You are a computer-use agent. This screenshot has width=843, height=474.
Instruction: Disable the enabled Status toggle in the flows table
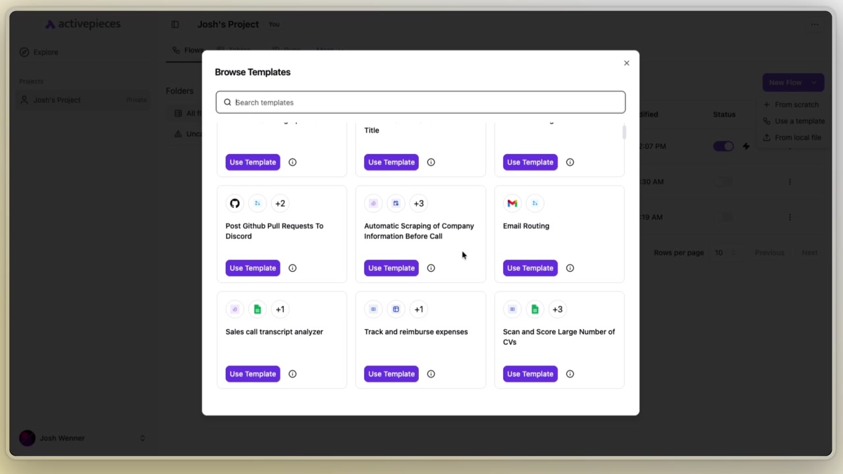click(x=723, y=146)
